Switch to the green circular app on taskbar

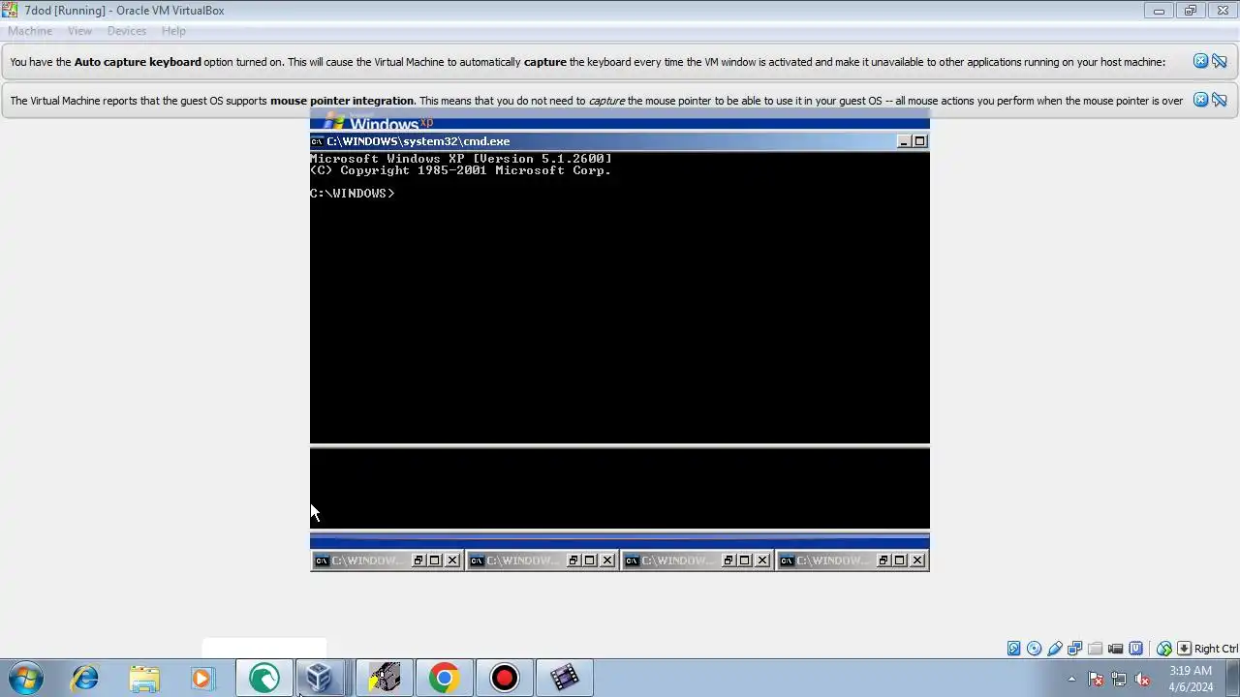click(x=263, y=678)
